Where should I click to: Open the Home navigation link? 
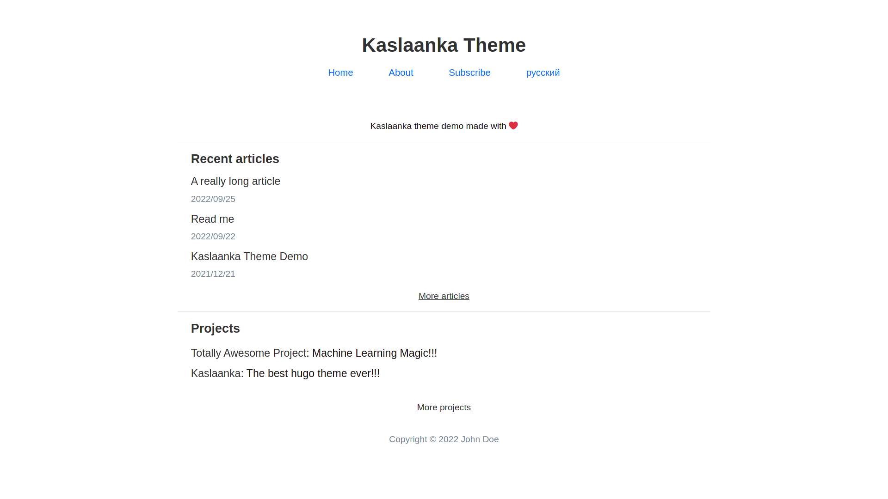click(340, 73)
